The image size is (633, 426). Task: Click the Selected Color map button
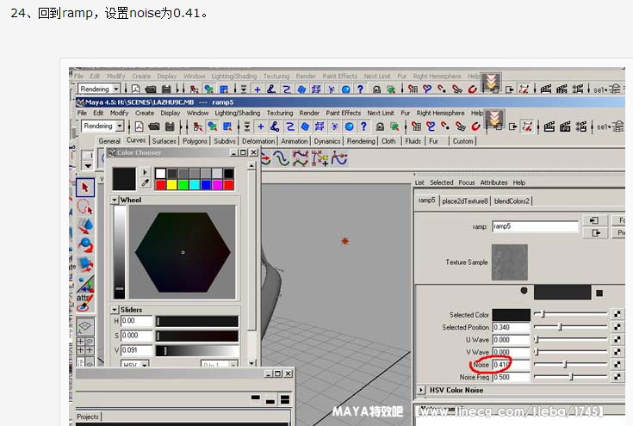[617, 315]
